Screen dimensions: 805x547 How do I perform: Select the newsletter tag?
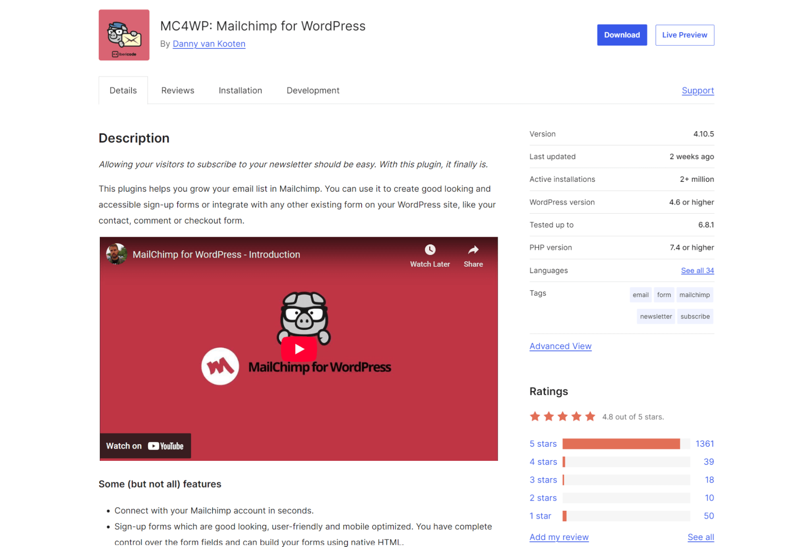click(x=655, y=316)
